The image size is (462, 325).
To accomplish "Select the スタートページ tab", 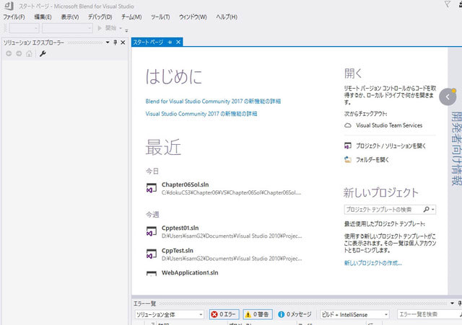I will coord(148,43).
